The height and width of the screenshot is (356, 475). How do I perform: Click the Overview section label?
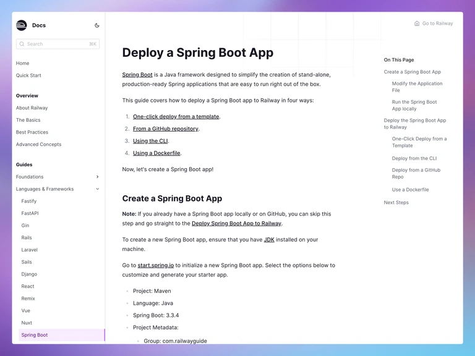click(x=27, y=96)
